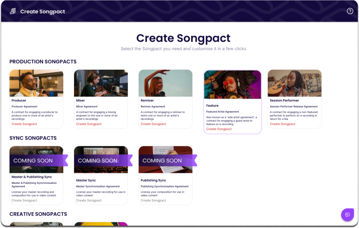Image resolution: width=359 pixels, height=228 pixels.
Task: Click the "Master & Publishing Sync" card title
Action: tap(32, 177)
